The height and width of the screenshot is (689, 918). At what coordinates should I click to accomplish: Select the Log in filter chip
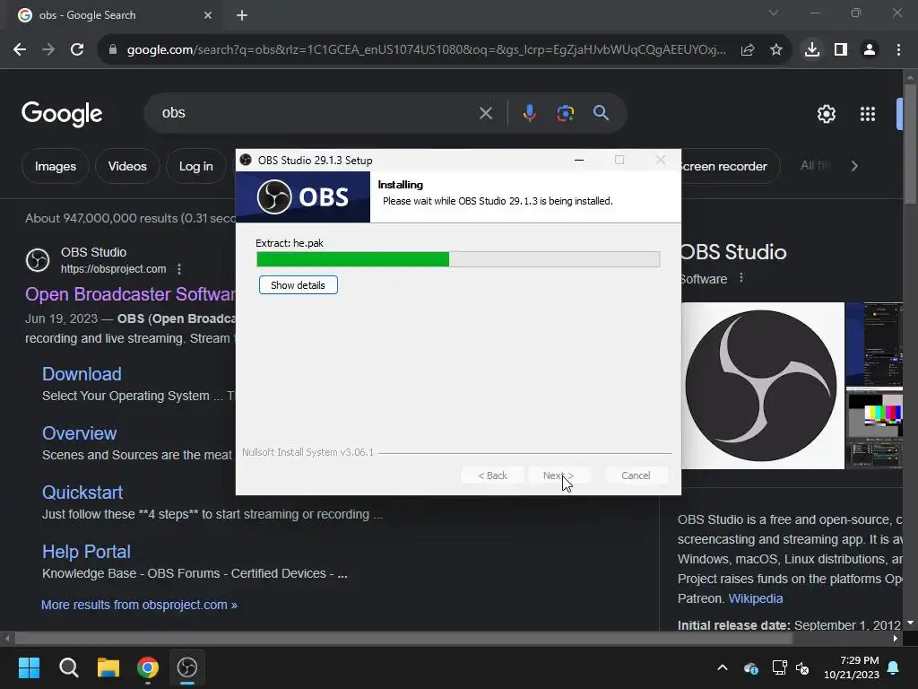click(196, 166)
